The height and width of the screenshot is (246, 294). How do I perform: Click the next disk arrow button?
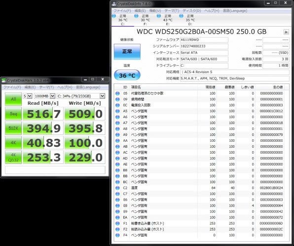pyautogui.click(x=286, y=32)
